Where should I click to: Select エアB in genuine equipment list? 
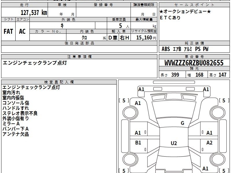point(177,49)
